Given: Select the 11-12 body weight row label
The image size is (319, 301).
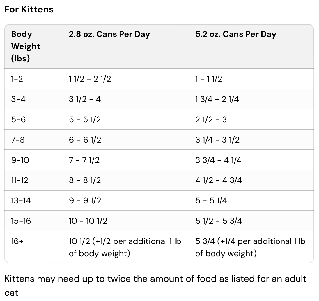Looking at the screenshot, I should point(20,180).
